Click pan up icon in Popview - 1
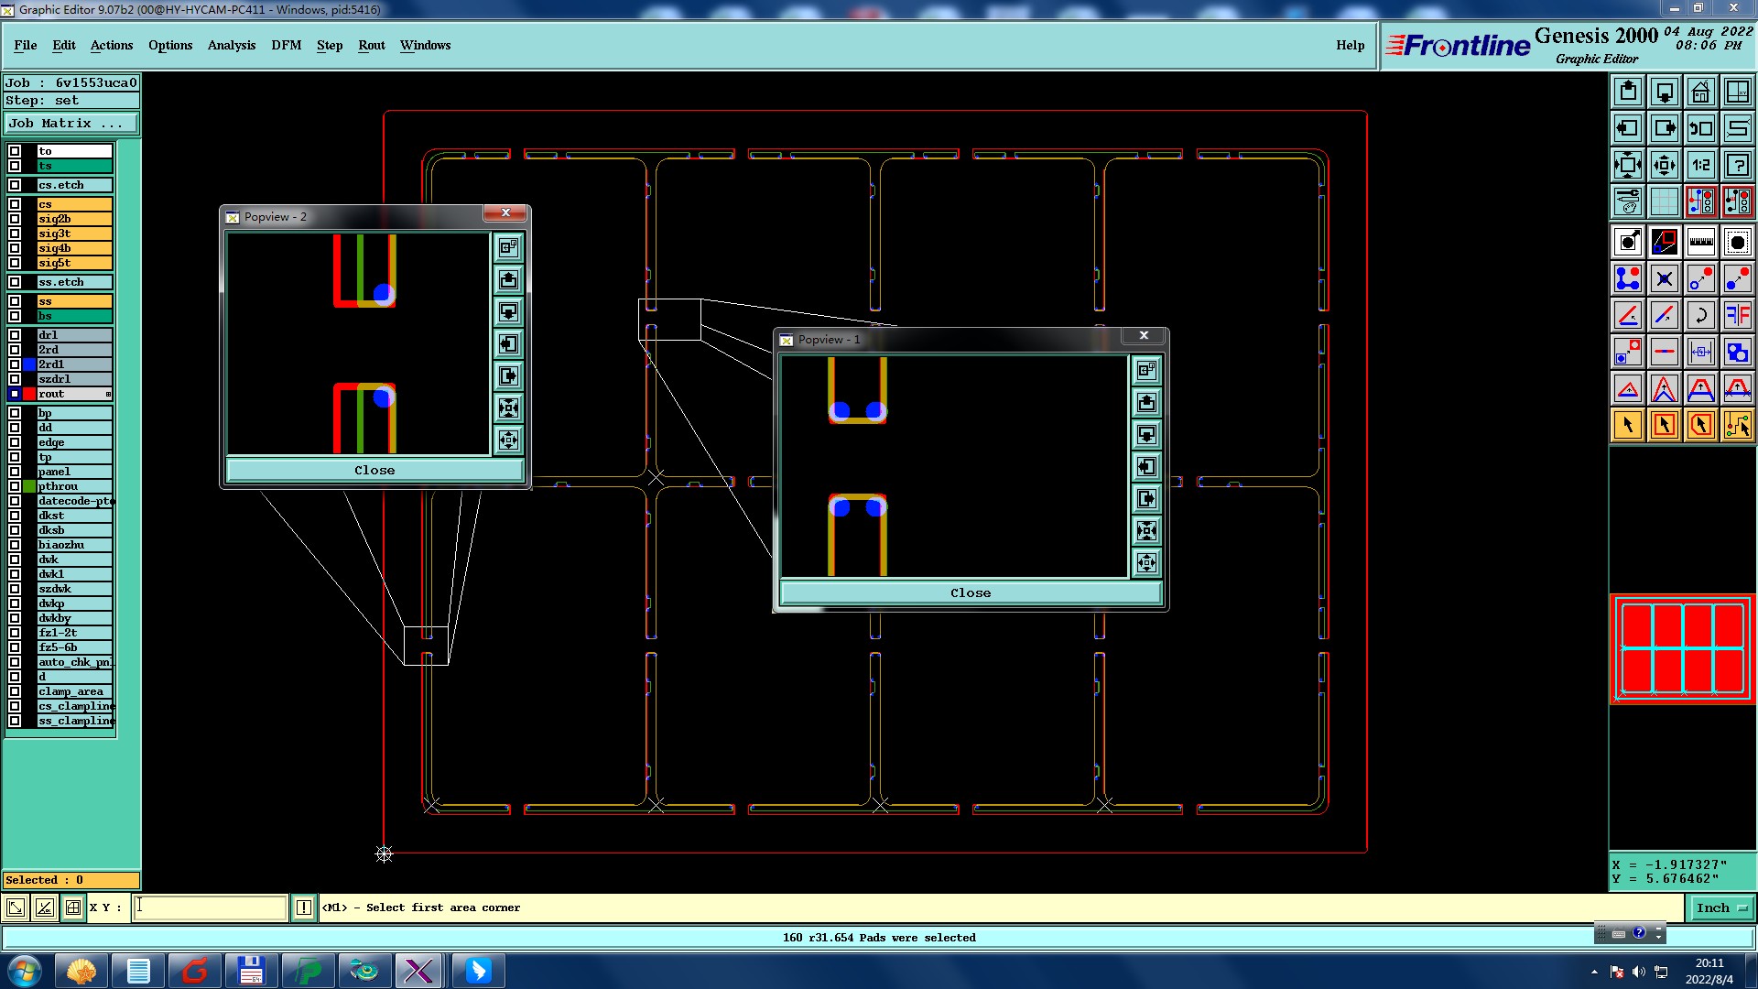The height and width of the screenshot is (989, 1758). coord(1146,402)
